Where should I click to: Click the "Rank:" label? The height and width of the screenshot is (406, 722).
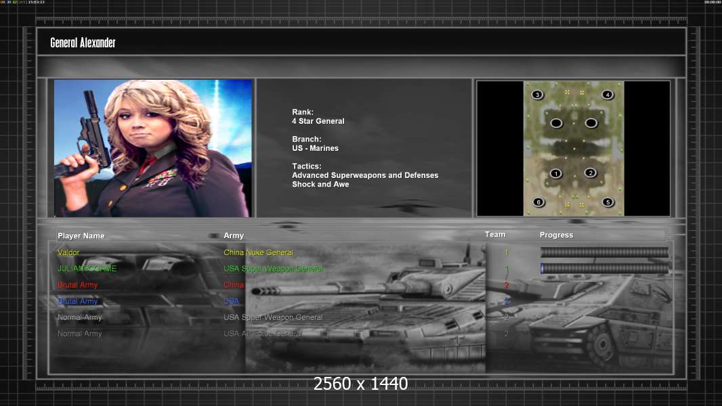(x=303, y=112)
